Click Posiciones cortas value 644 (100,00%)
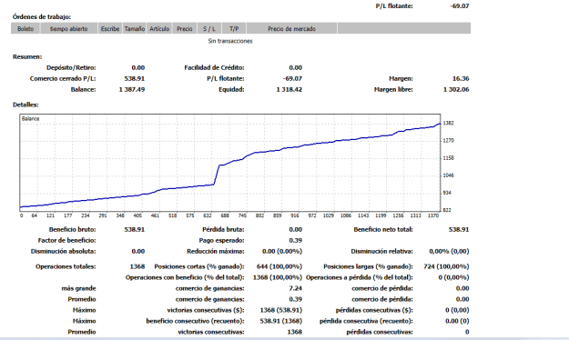The width and height of the screenshot is (569, 340). pyautogui.click(x=279, y=266)
